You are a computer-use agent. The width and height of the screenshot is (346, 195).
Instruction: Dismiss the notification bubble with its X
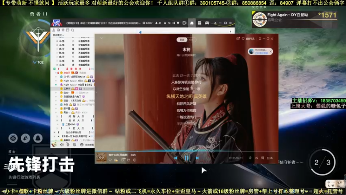[271, 51]
